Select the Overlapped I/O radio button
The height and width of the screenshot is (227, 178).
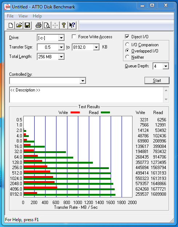127,51
